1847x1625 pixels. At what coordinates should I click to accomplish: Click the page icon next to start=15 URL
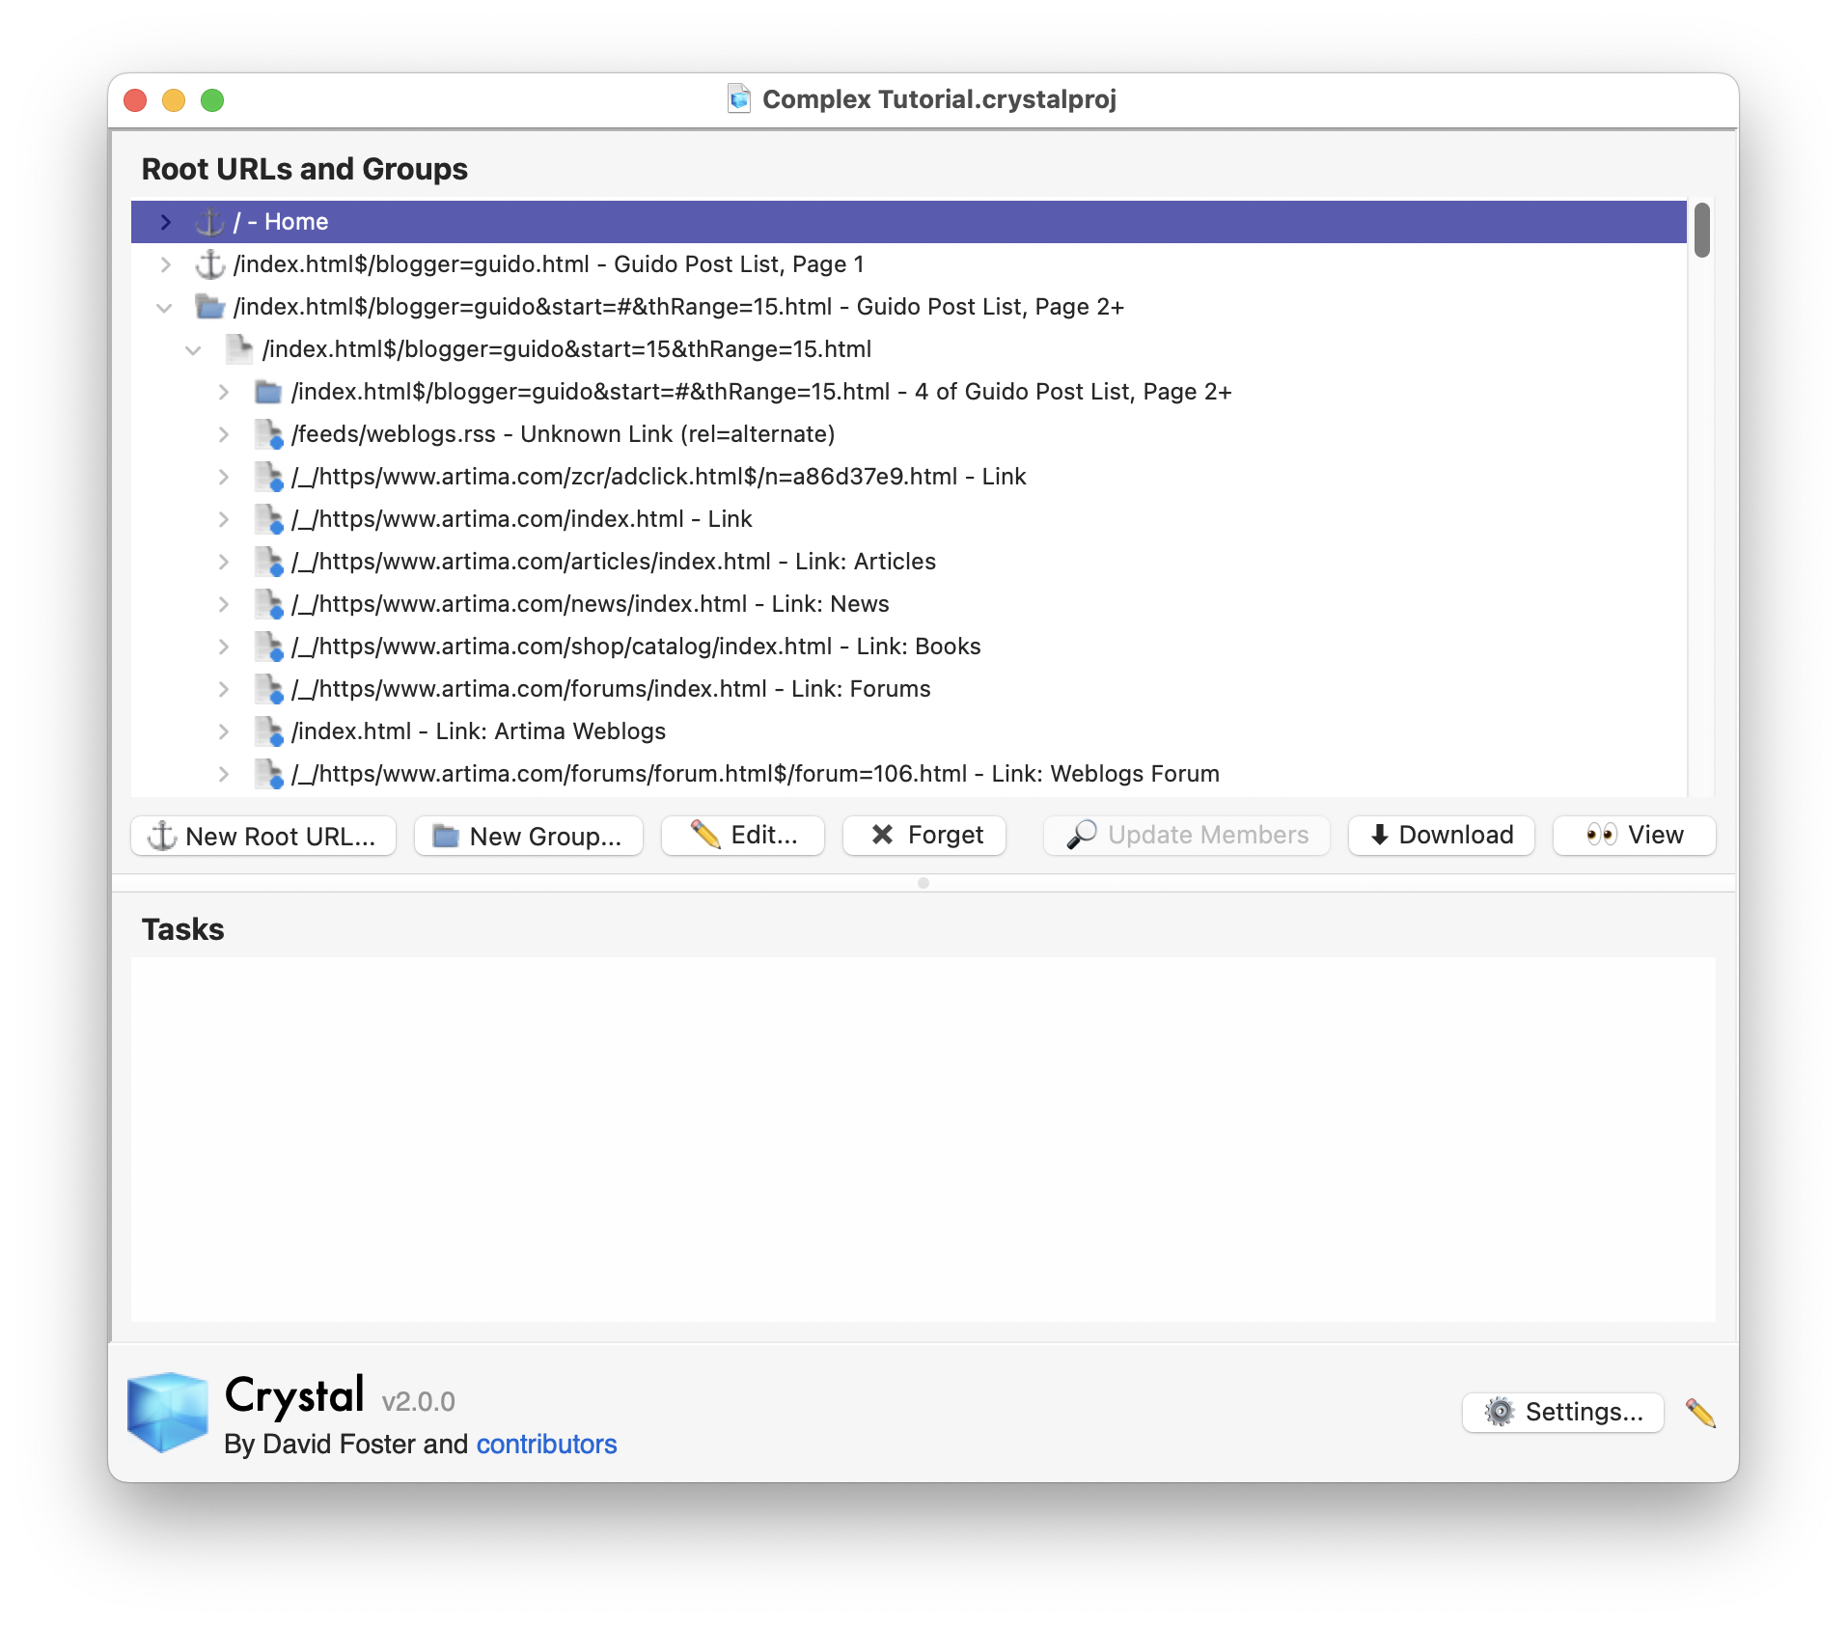238,348
